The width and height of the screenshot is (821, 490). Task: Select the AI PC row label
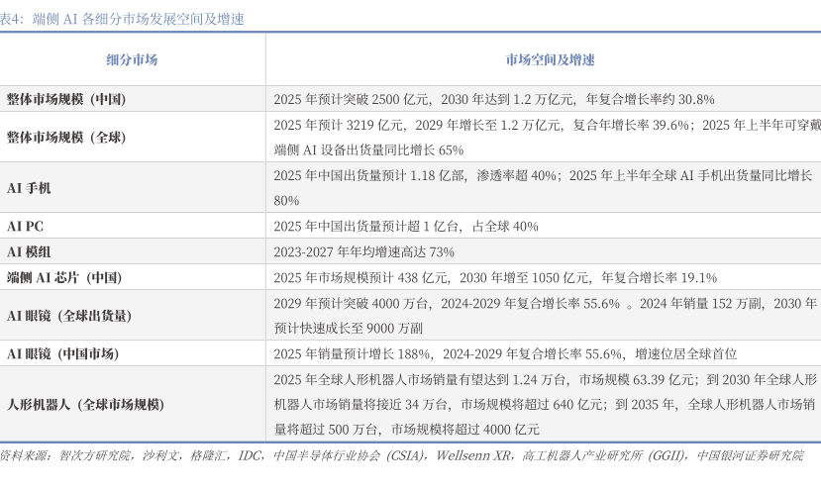pos(25,226)
